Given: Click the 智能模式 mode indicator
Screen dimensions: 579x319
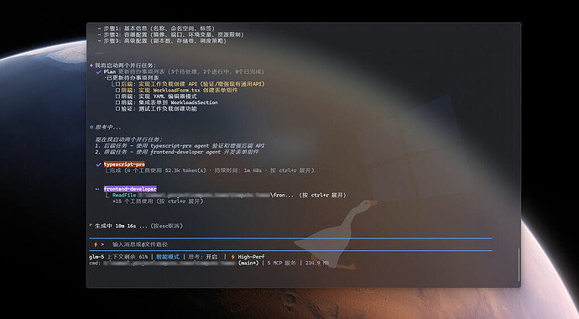Looking at the screenshot, I should (168, 257).
